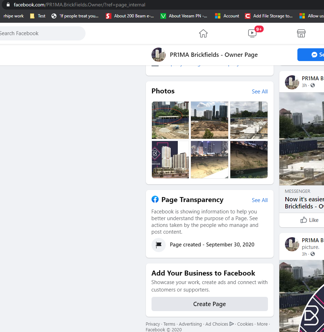Click the browser address bar URL
This screenshot has height=332, width=324.
coord(79,5)
